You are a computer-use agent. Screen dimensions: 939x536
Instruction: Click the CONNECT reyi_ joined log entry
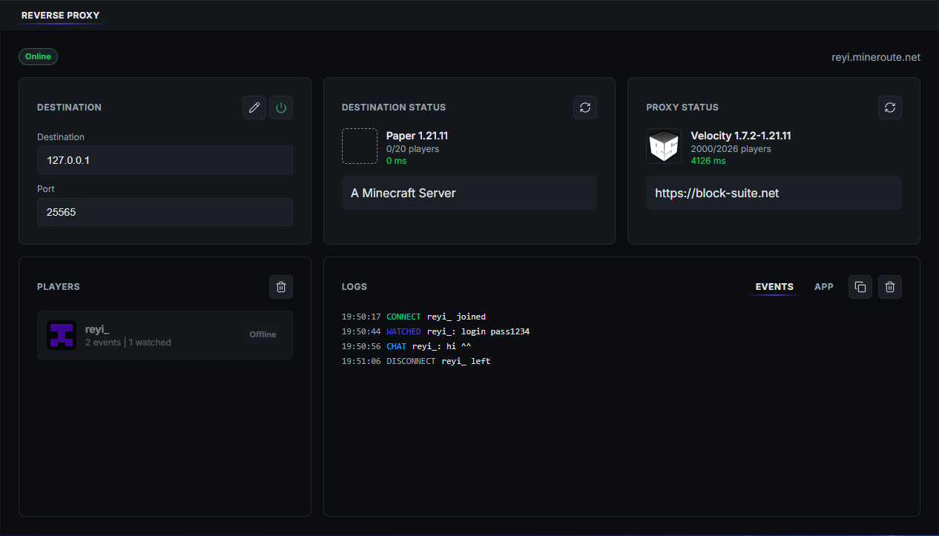click(x=414, y=317)
